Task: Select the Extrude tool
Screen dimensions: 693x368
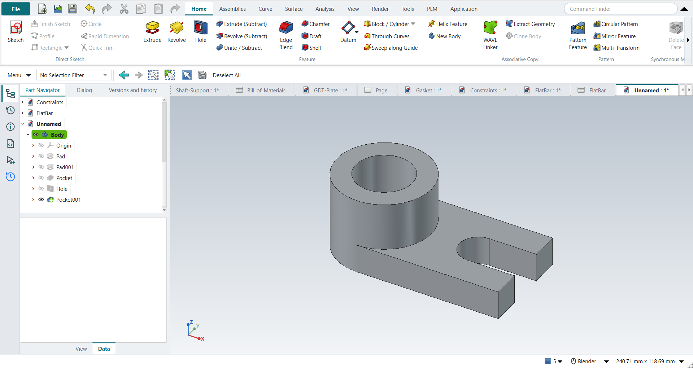Action: [152, 32]
